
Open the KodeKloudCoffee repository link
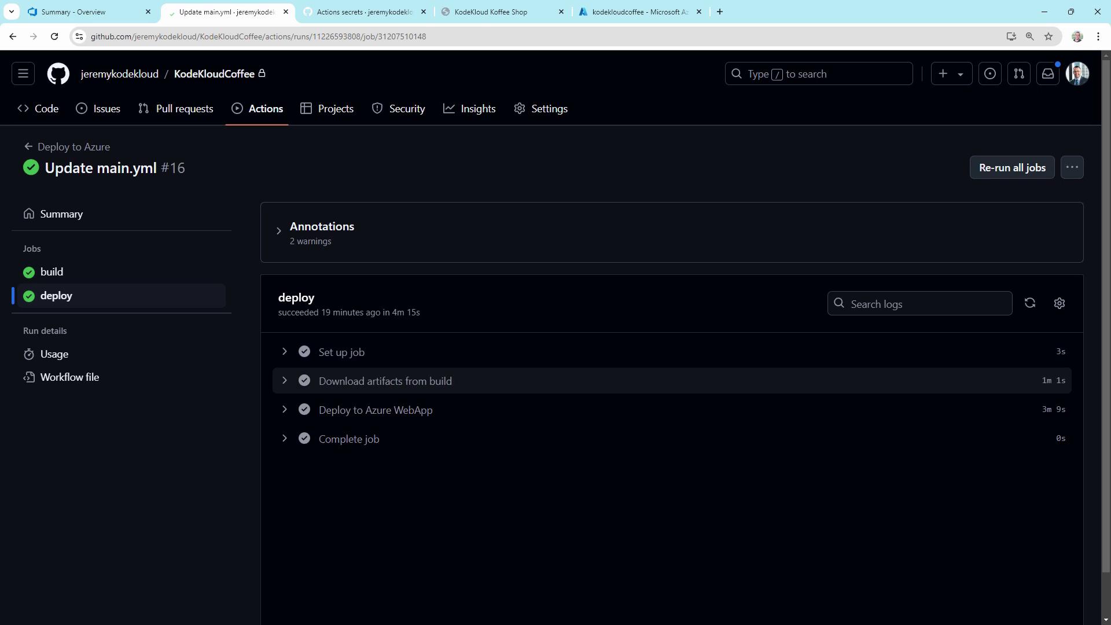click(x=214, y=74)
